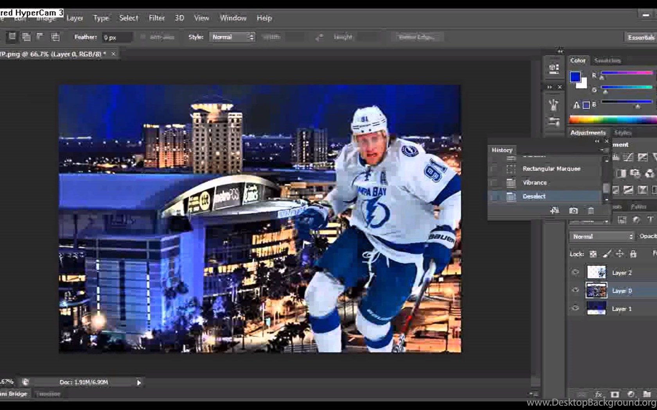Image resolution: width=657 pixels, height=410 pixels.
Task: Open layer blend mode Normal dropdown
Action: tap(602, 237)
